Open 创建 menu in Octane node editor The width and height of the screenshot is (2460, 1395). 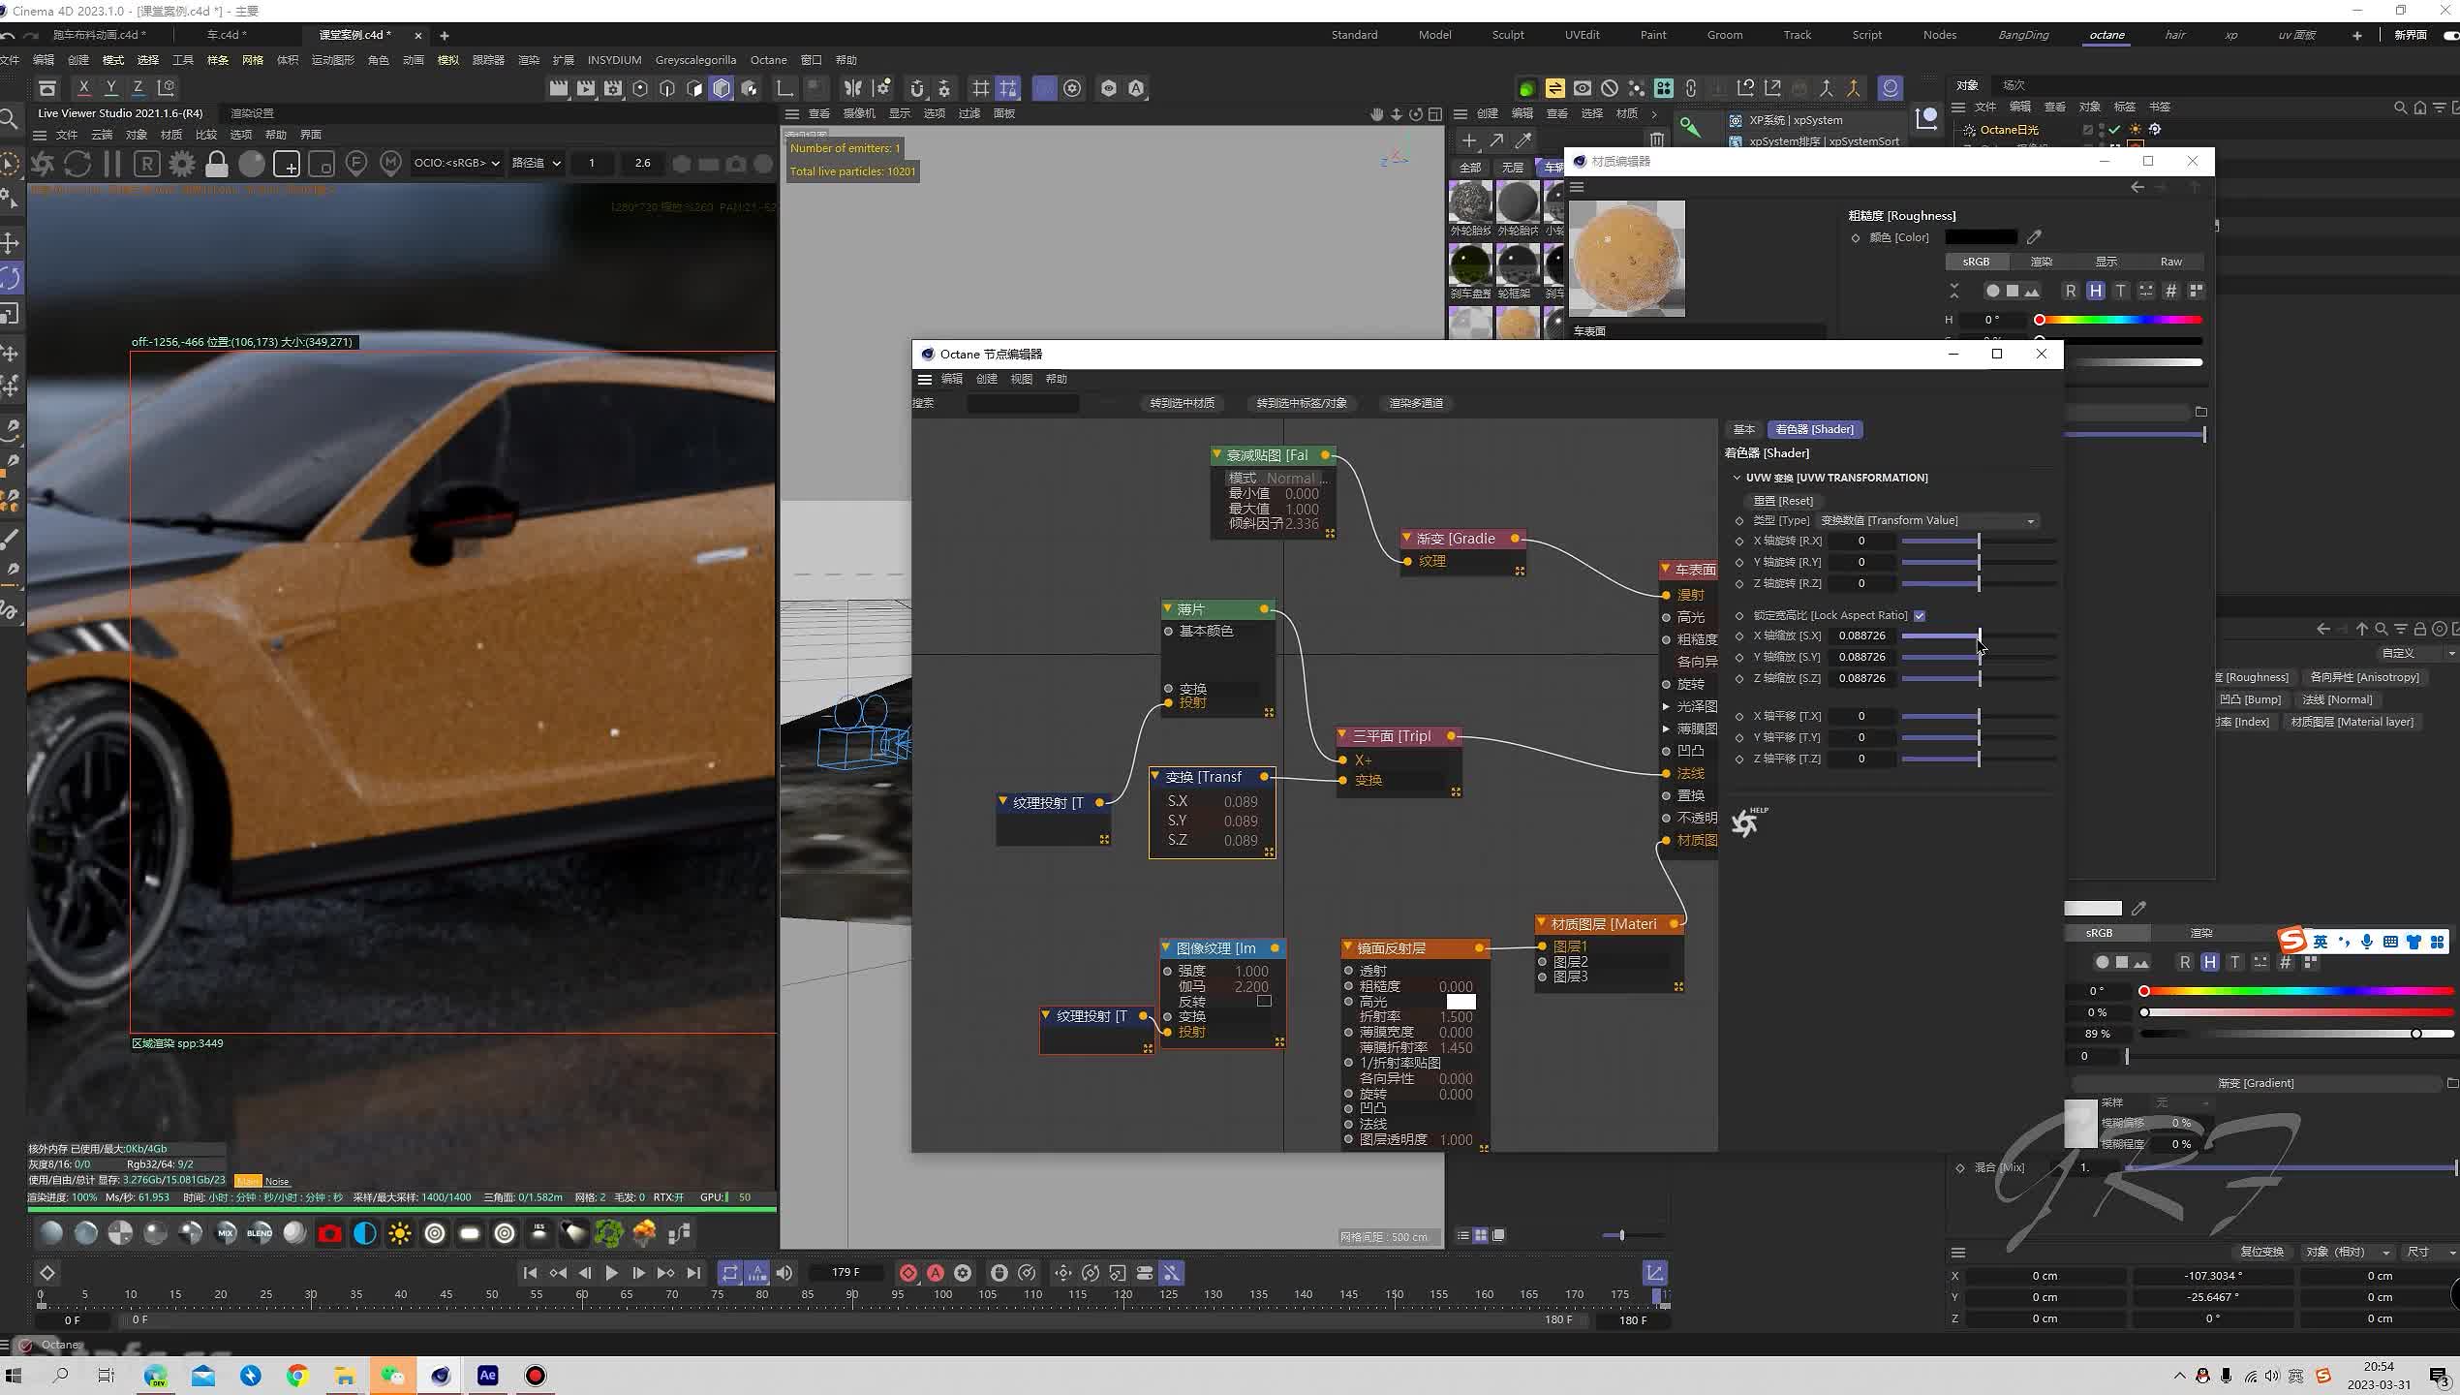point(986,379)
